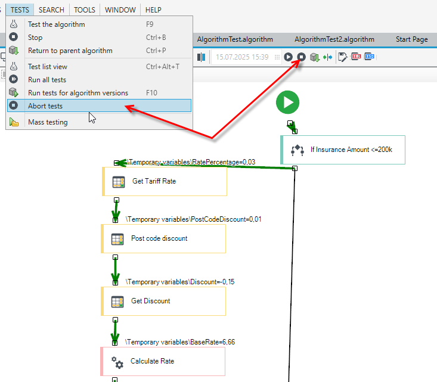Viewport: 437px width, 382px height.
Task: Click connector port below the green start node
Action: click(290, 123)
